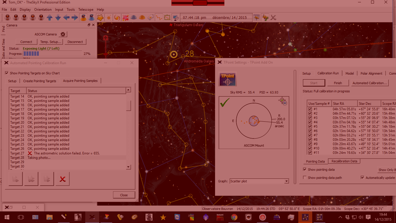Click the pink nebula toolbar icon

point(126,17)
